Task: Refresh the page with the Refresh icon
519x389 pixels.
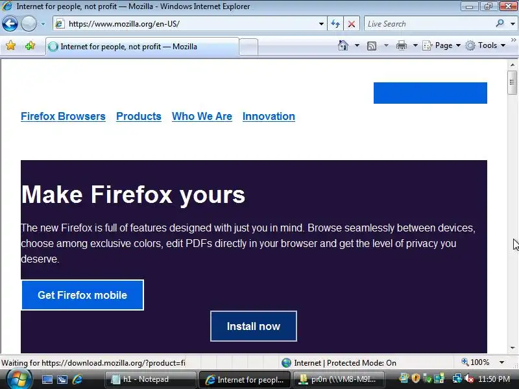Action: tap(335, 24)
